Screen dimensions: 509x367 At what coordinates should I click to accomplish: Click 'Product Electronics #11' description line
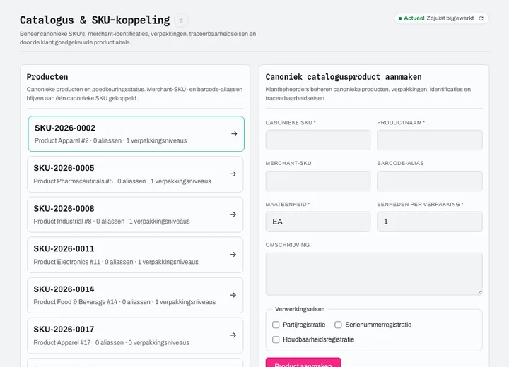(x=116, y=262)
